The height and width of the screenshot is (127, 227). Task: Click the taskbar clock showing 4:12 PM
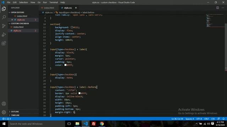tap(220, 124)
